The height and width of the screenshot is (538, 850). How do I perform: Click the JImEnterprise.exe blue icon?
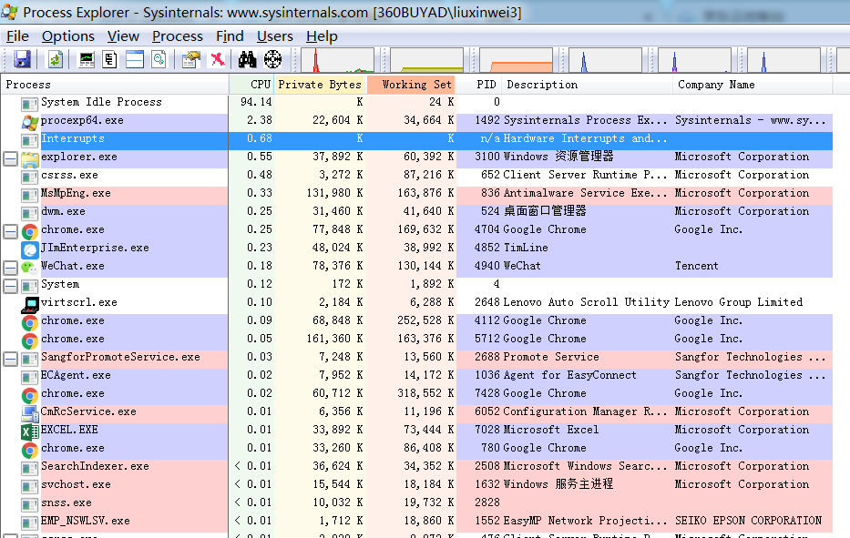tap(30, 249)
